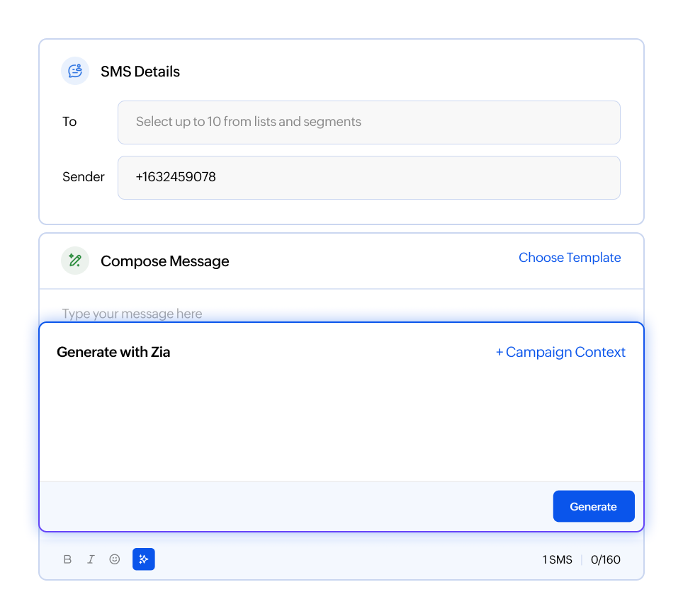Add Campaign Context

(560, 352)
